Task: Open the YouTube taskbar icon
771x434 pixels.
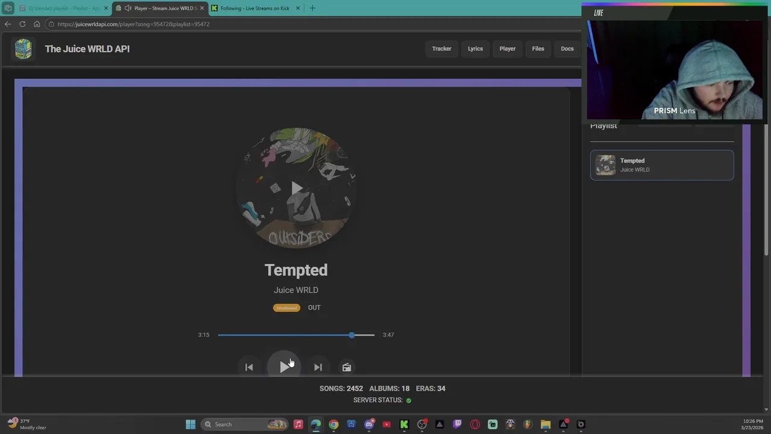Action: point(387,424)
